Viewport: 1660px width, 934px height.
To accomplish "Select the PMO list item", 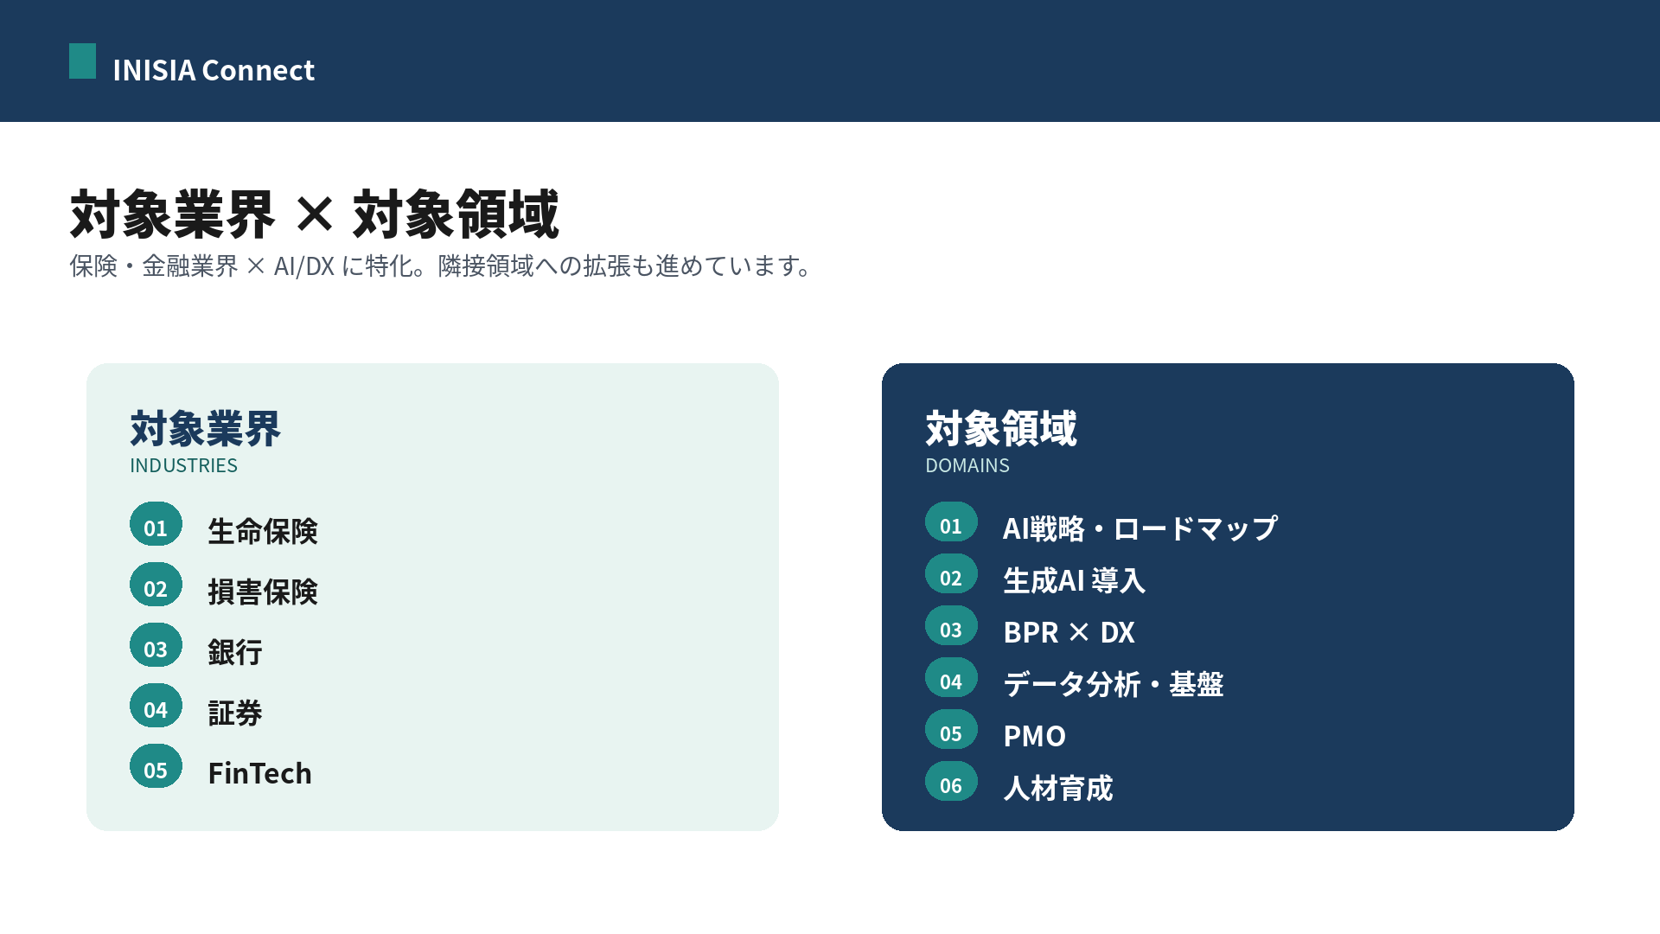I will click(x=1035, y=736).
